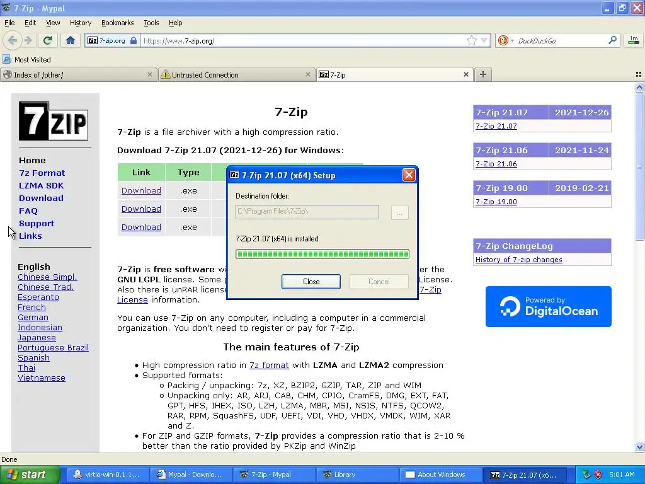Open the Edit menu
This screenshot has width=645, height=484.
click(30, 23)
